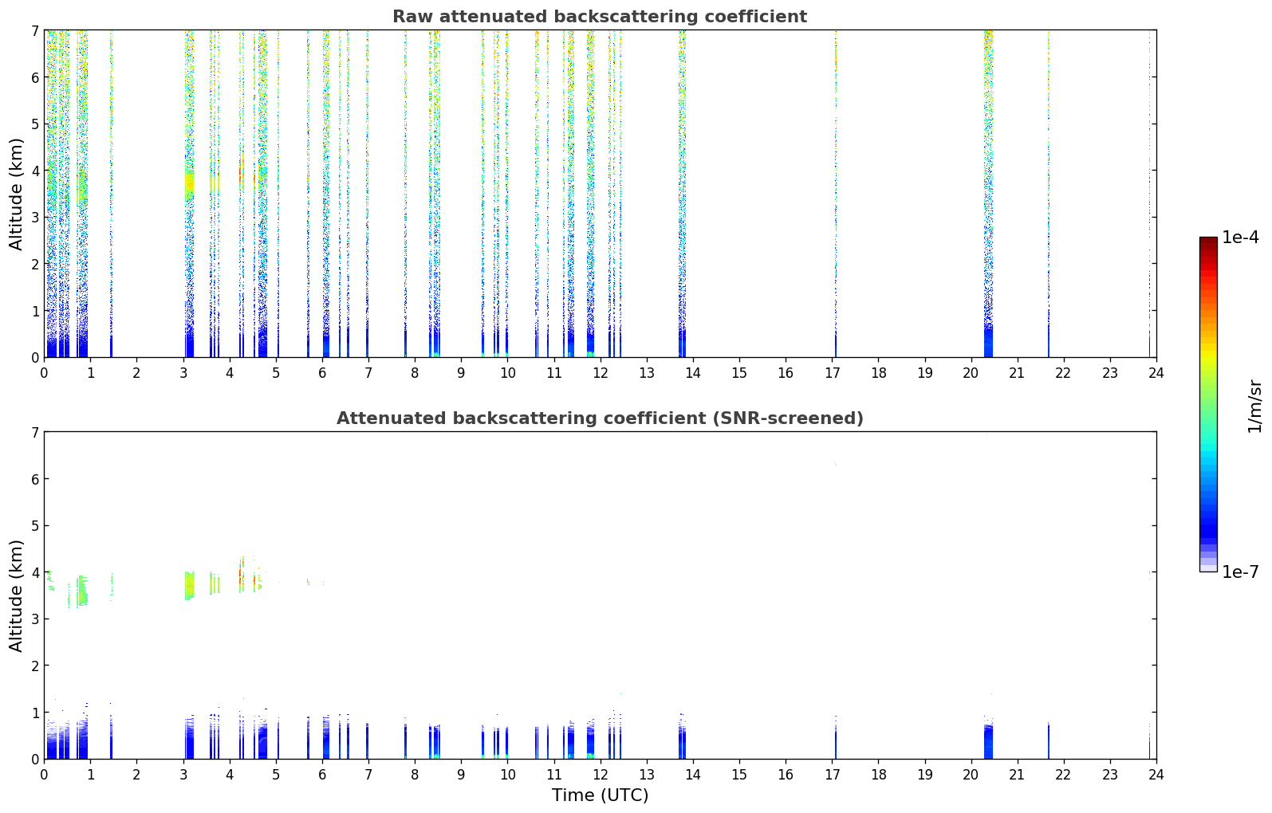
Task: Click the '7' altitude tick on top plot
Action: coord(34,31)
